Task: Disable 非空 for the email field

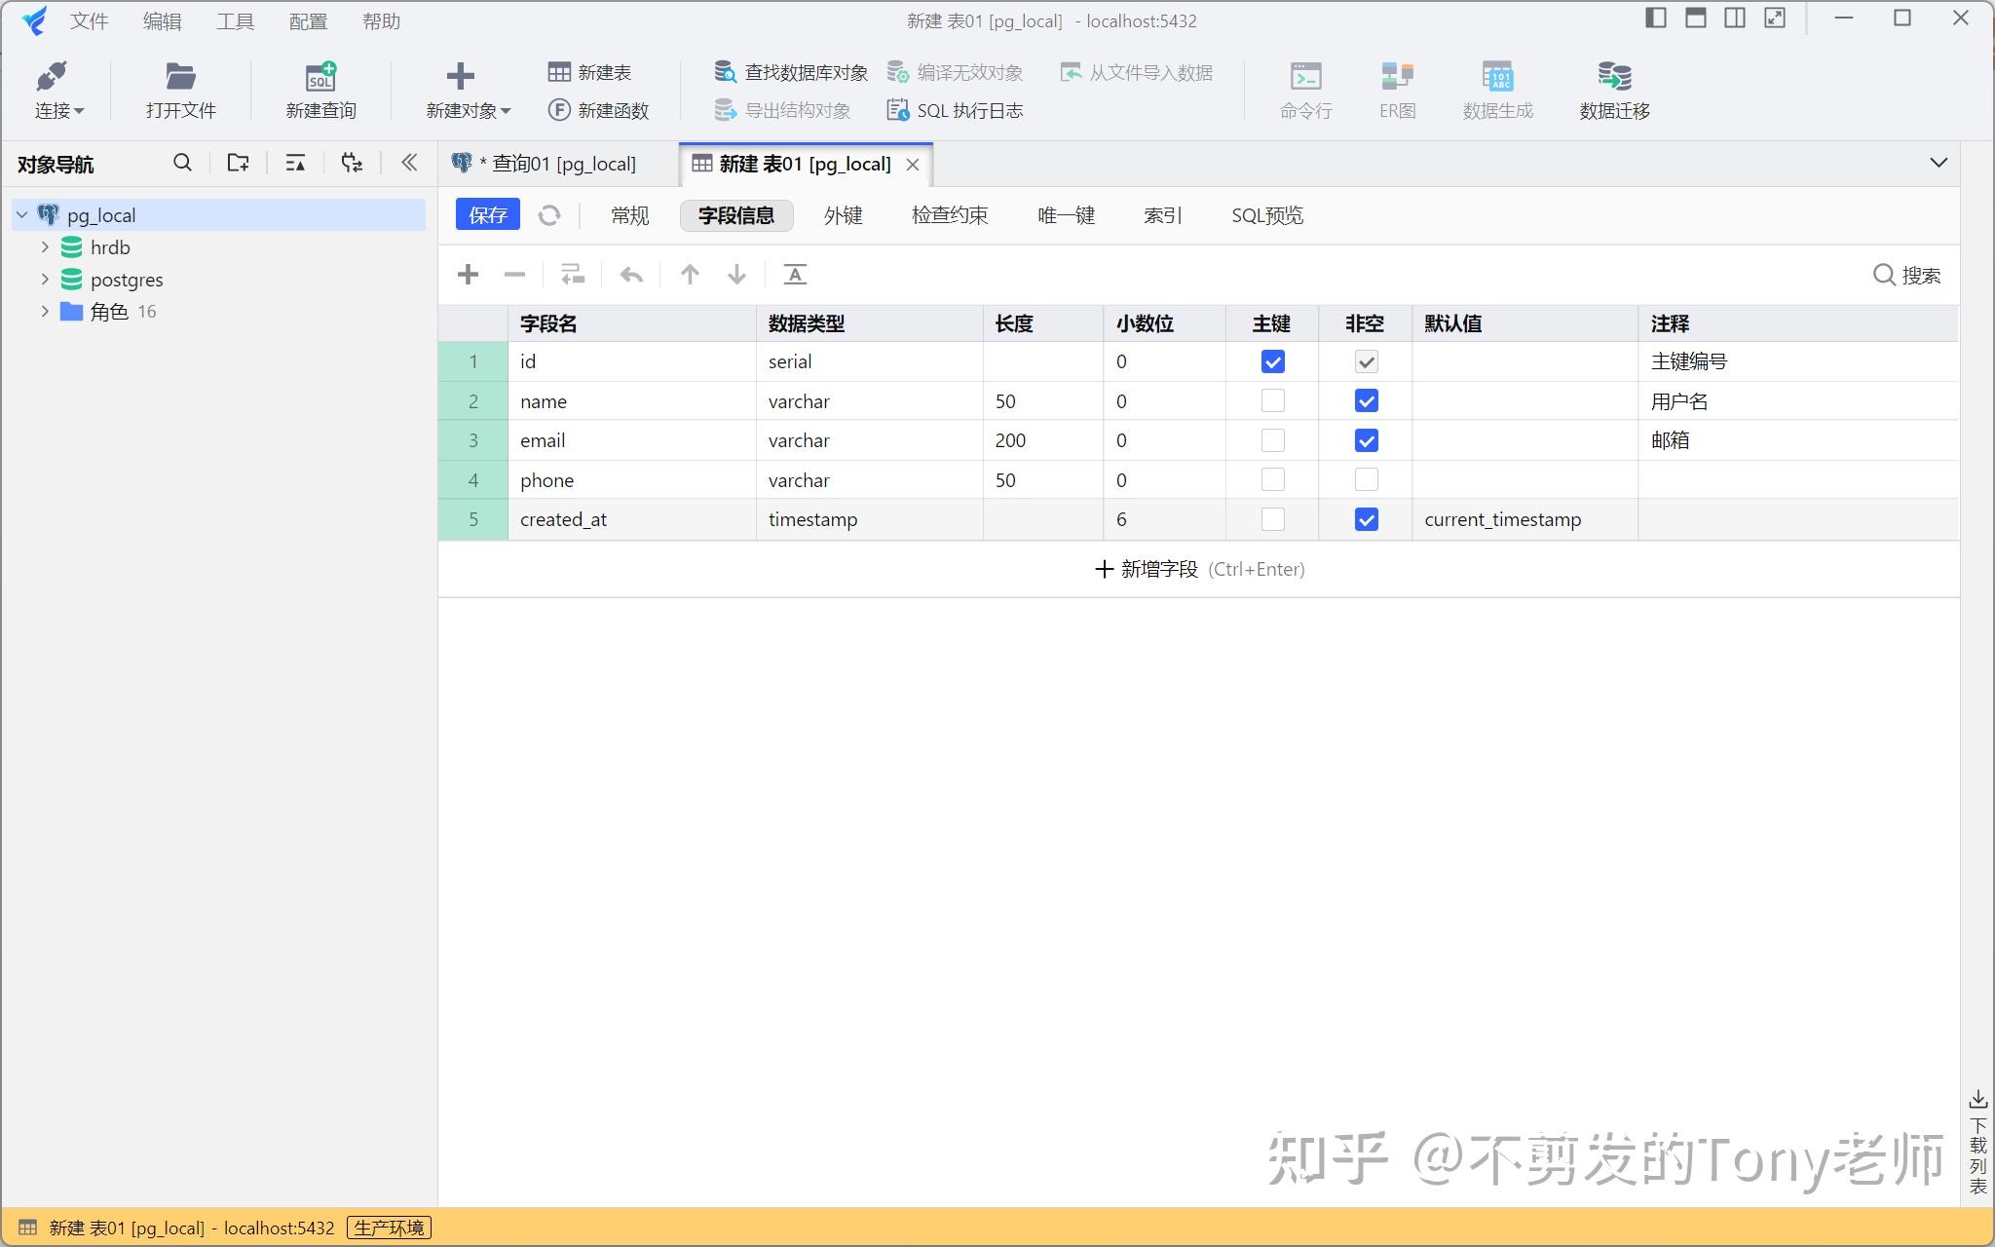Action: pos(1365,440)
